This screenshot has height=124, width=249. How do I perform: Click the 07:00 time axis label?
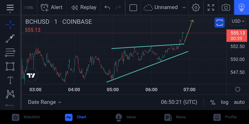tap(189, 90)
